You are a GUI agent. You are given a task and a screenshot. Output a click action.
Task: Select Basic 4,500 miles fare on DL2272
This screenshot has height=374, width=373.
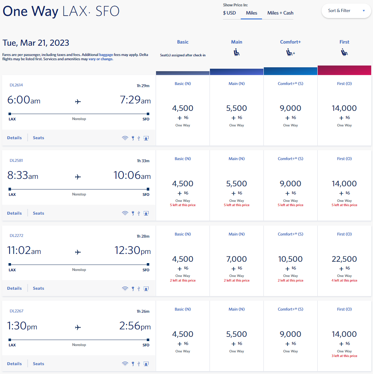183,261
